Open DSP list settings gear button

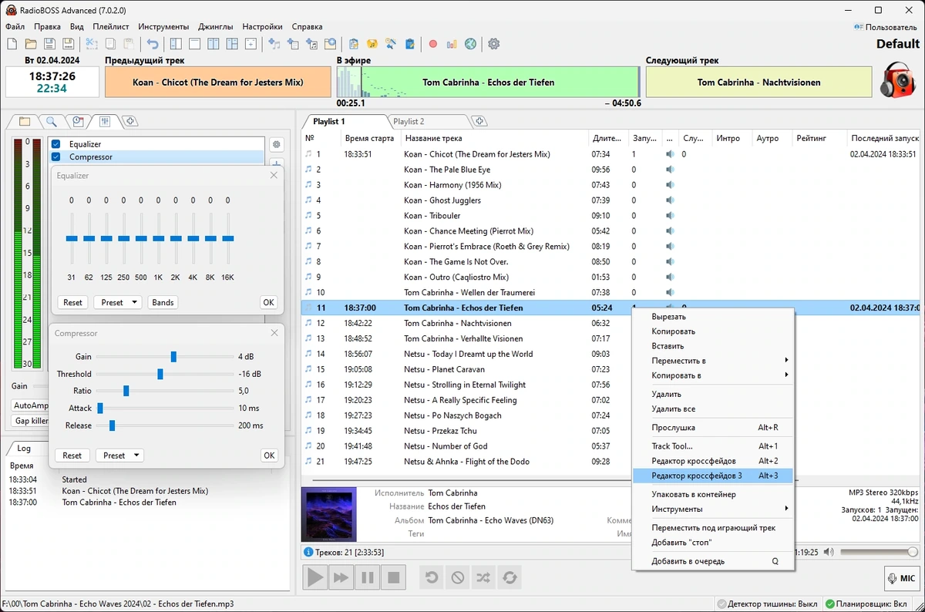pos(277,144)
